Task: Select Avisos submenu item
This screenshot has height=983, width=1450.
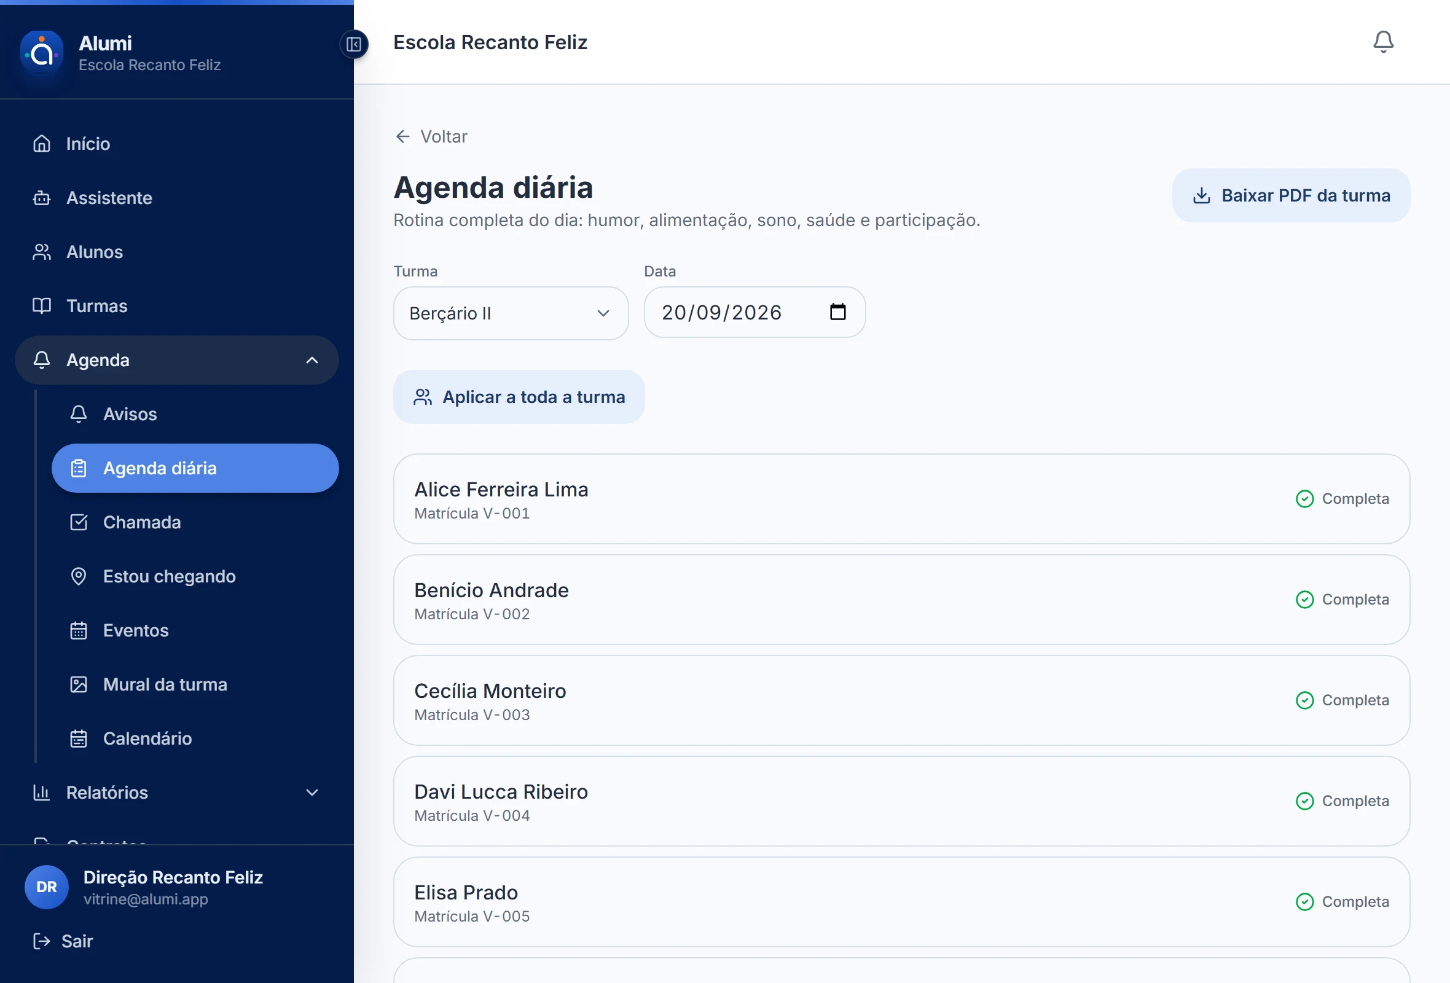Action: coord(195,414)
